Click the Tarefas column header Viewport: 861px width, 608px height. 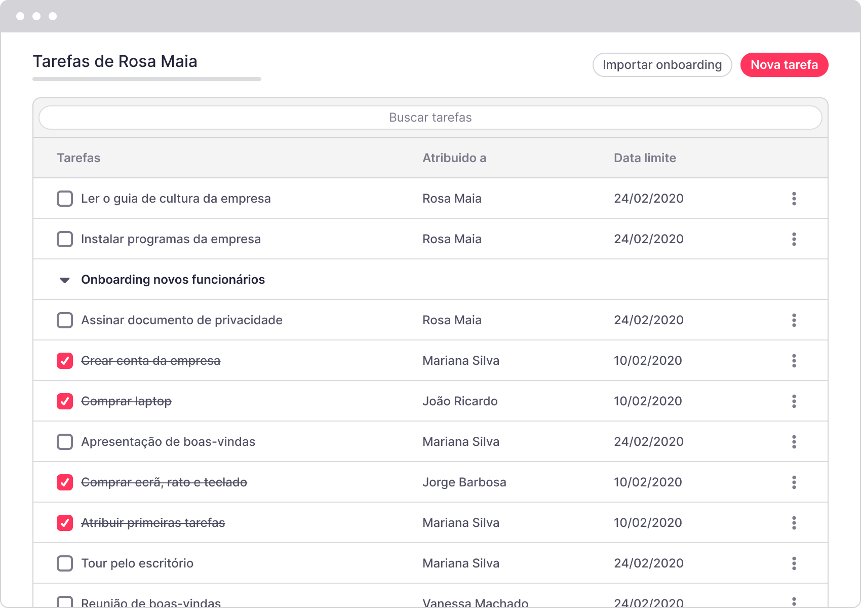(x=79, y=158)
